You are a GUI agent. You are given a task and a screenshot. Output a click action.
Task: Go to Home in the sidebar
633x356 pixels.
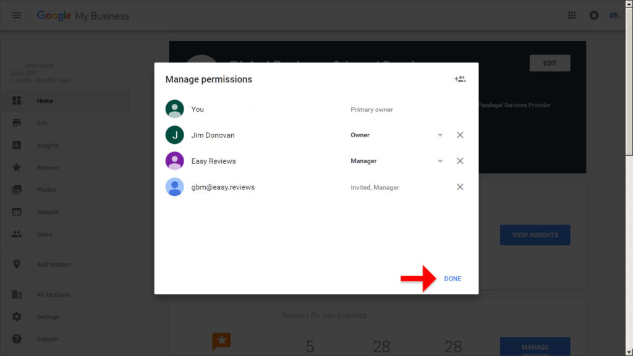(45, 101)
